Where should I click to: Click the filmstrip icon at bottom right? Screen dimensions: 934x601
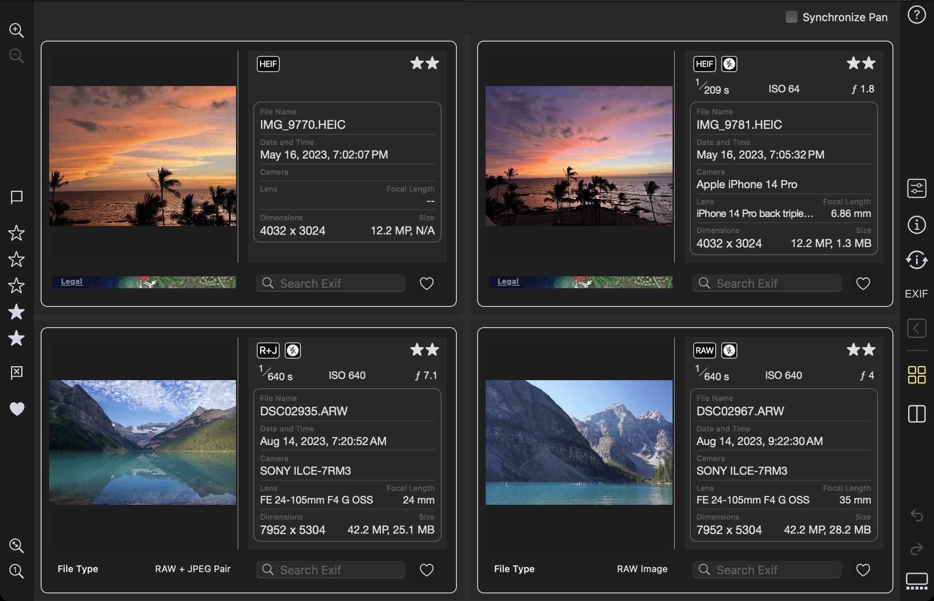pyautogui.click(x=917, y=581)
